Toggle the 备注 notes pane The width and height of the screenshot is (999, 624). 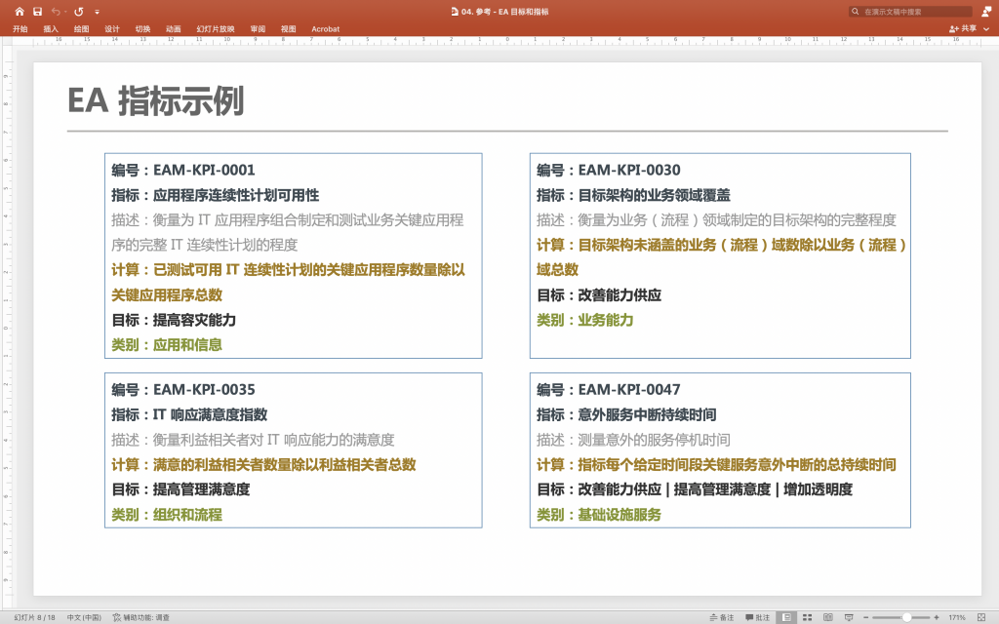point(721,617)
